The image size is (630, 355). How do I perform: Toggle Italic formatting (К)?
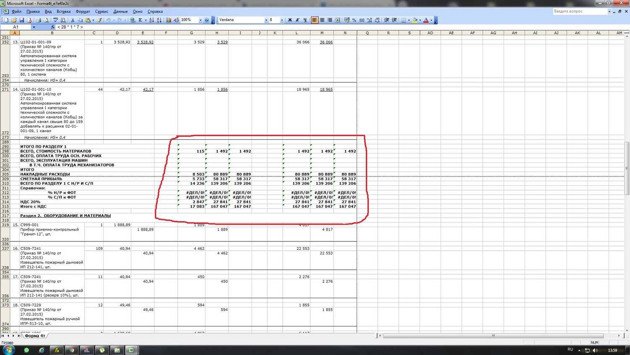coord(297,20)
